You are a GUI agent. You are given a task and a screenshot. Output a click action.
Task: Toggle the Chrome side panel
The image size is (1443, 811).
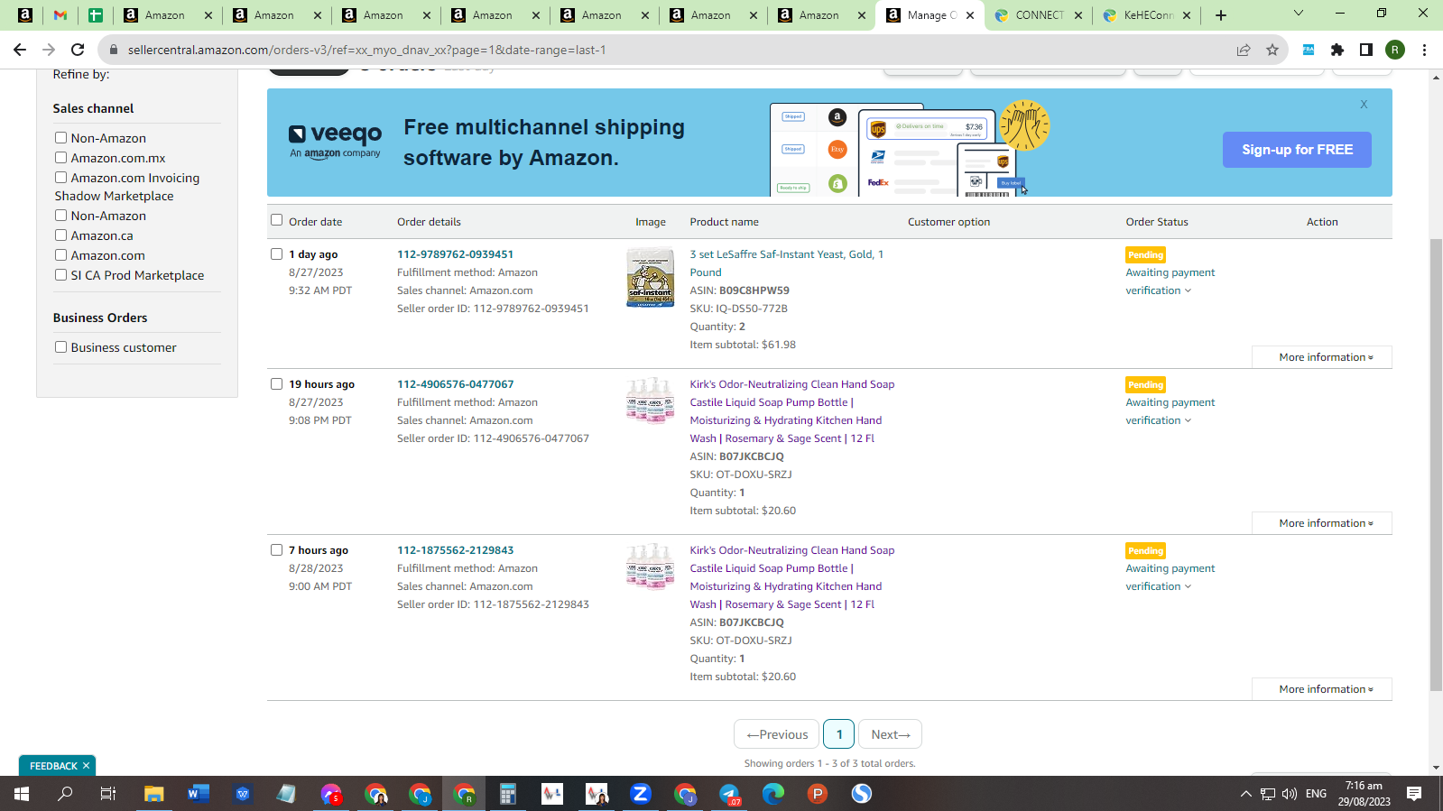point(1366,50)
